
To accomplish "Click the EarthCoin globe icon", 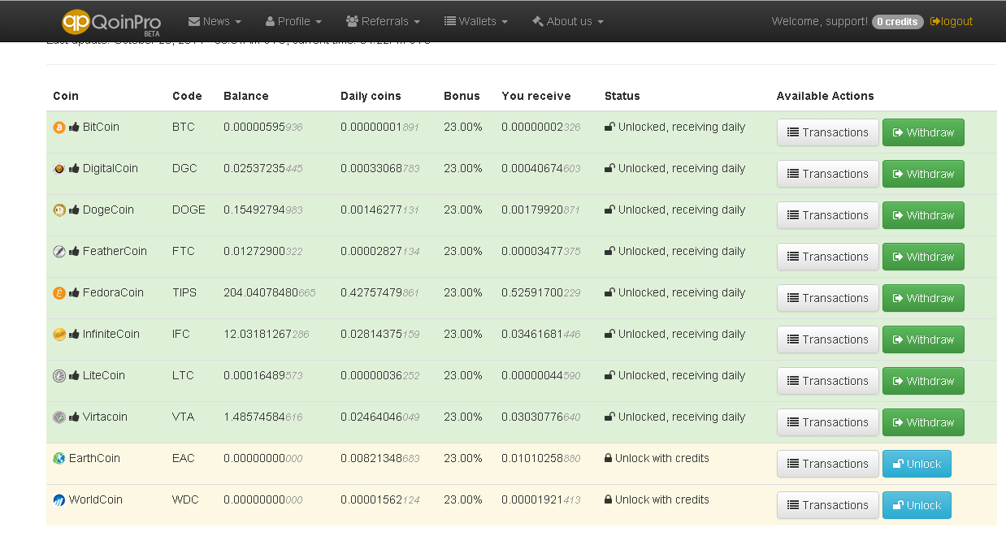I will pos(59,459).
